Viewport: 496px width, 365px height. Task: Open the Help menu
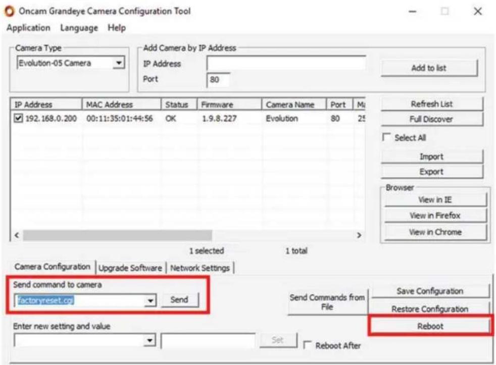point(117,28)
